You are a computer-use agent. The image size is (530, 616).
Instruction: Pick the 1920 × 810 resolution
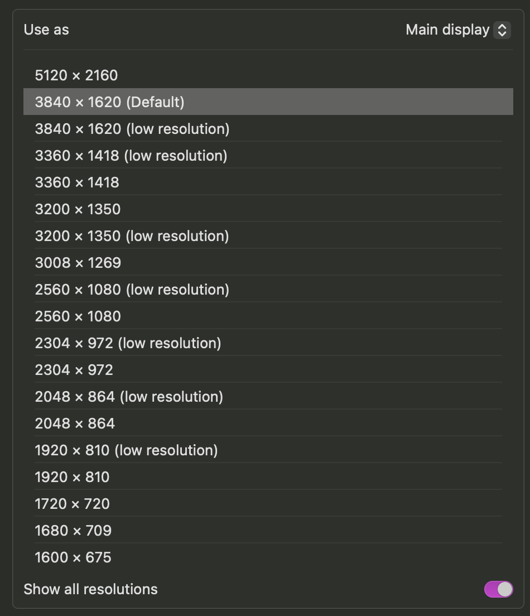point(73,477)
